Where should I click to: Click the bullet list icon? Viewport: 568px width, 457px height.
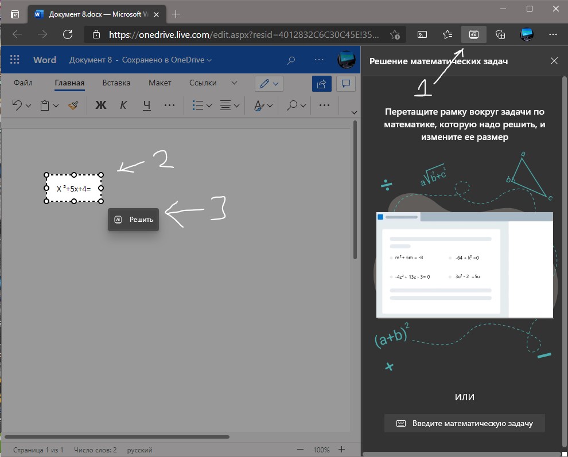tap(197, 106)
